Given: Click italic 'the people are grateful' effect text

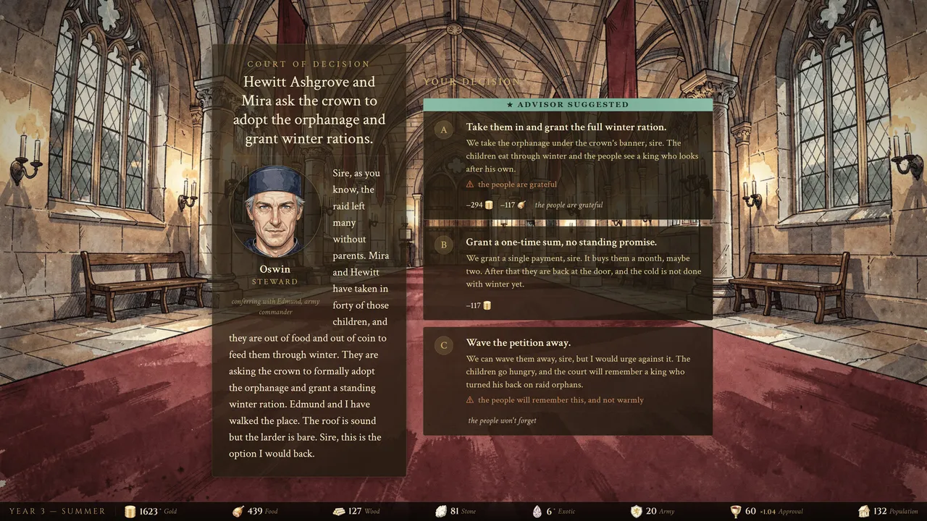Looking at the screenshot, I should point(569,205).
